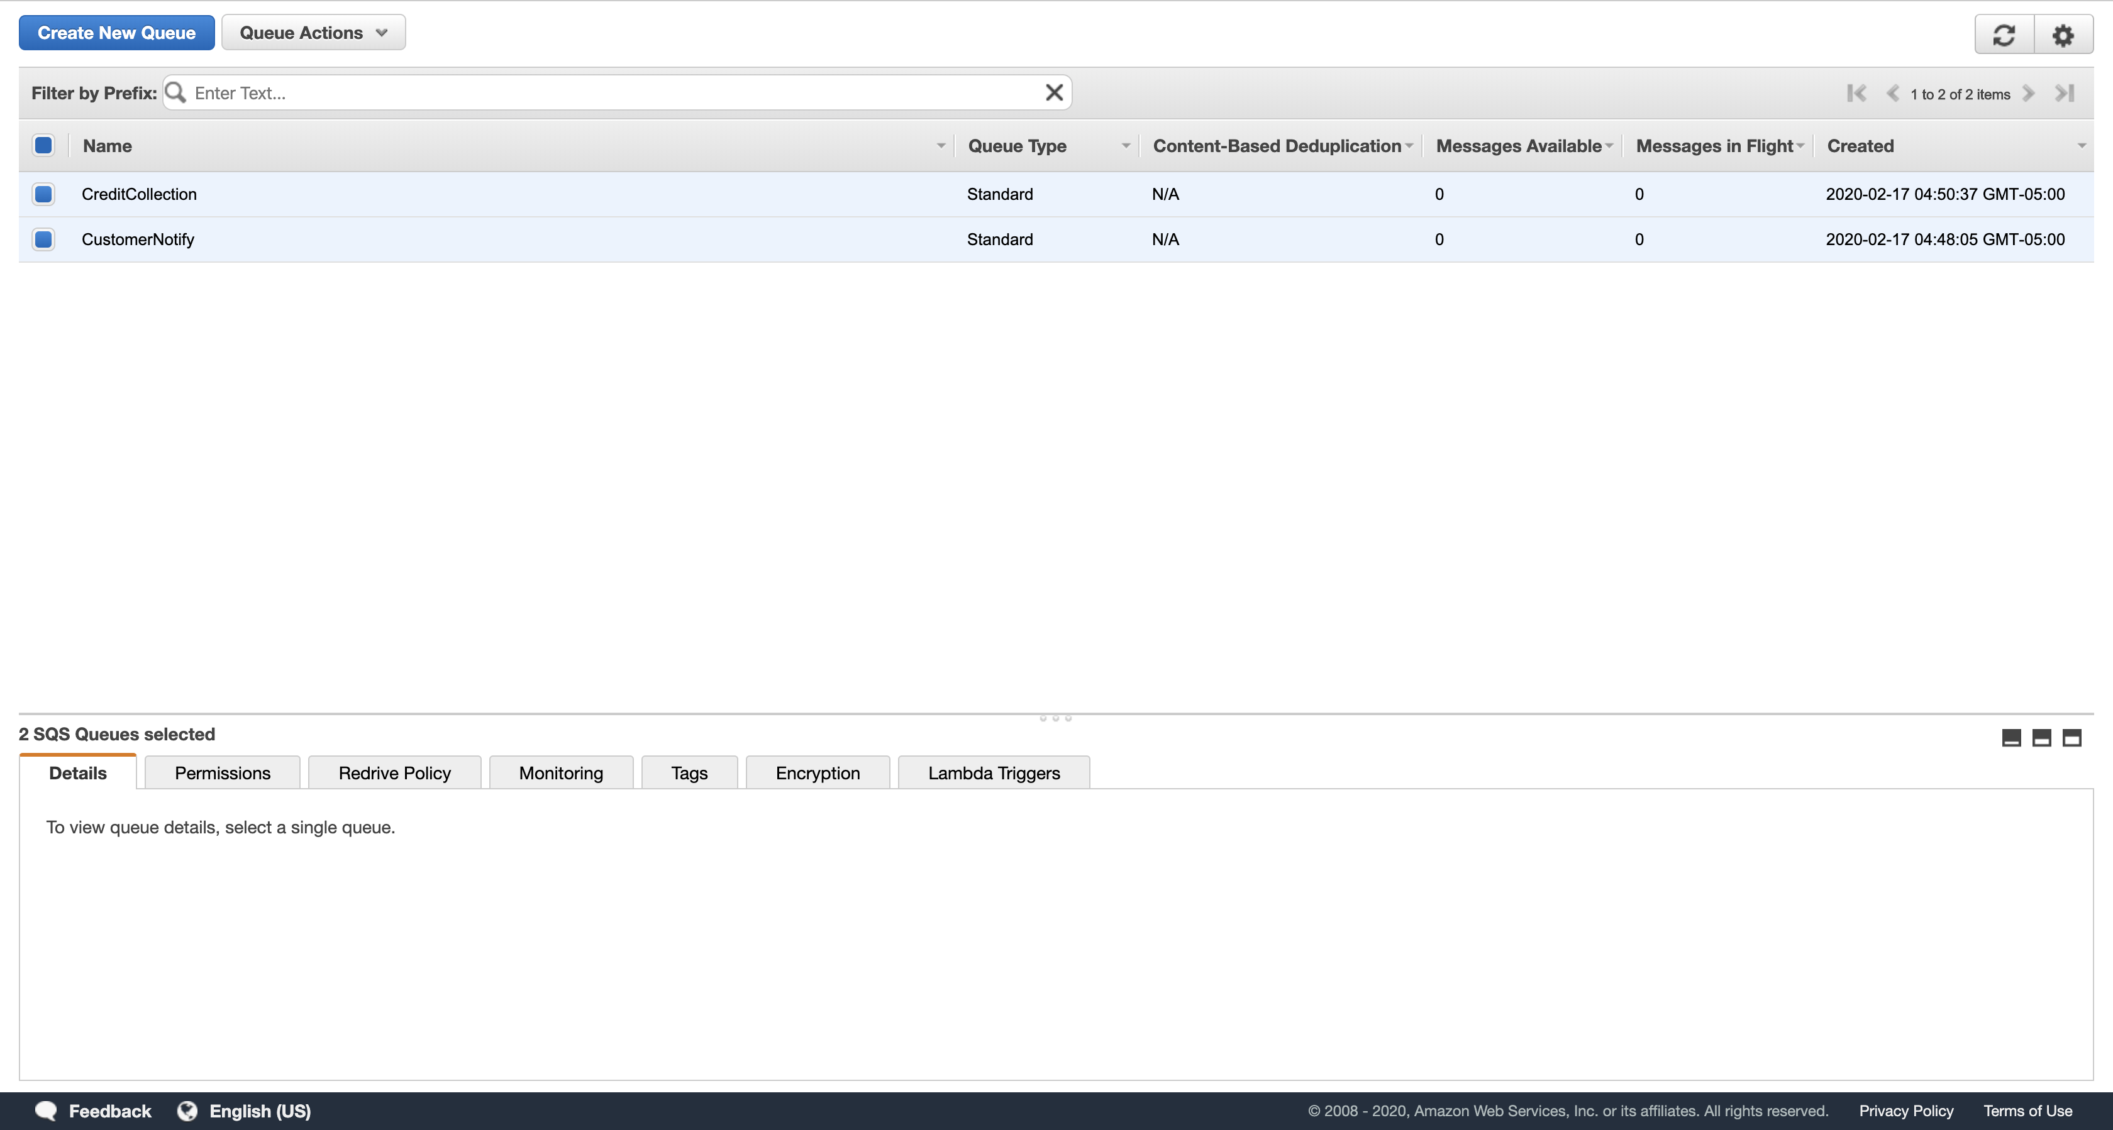The height and width of the screenshot is (1130, 2113).
Task: Clear filter text with the X icon
Action: 1054,92
